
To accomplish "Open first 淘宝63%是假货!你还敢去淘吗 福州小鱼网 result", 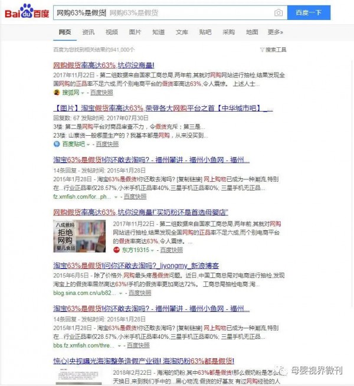I will (x=151, y=160).
